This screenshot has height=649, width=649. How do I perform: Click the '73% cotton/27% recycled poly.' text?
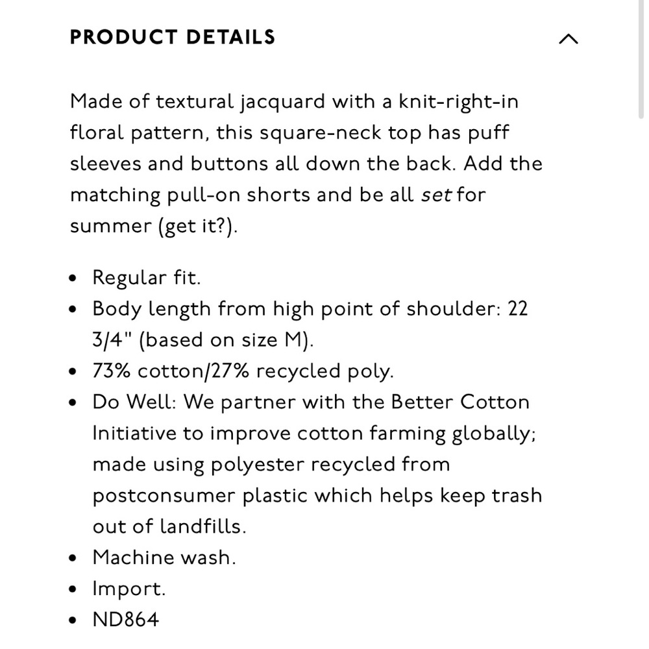coord(243,371)
